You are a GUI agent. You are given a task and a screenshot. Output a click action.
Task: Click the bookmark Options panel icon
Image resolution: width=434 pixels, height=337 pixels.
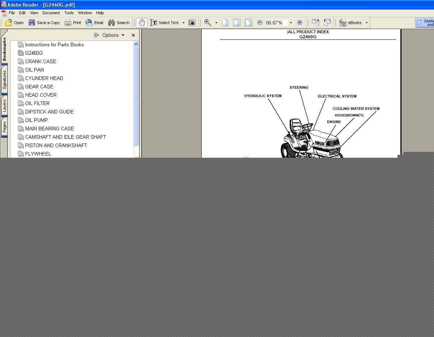click(x=96, y=35)
